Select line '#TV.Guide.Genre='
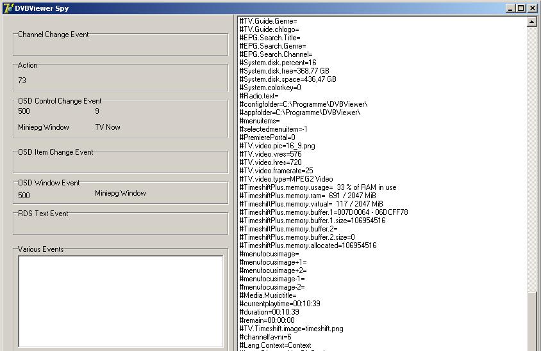Screen dimensions: 541x351 [268, 21]
